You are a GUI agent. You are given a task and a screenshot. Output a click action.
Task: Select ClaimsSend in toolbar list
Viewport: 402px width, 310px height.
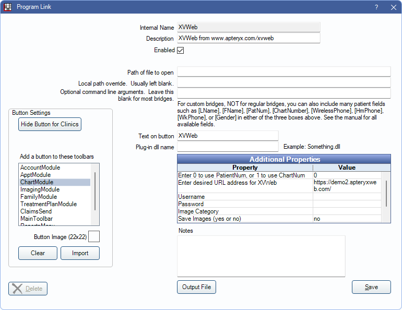point(55,211)
